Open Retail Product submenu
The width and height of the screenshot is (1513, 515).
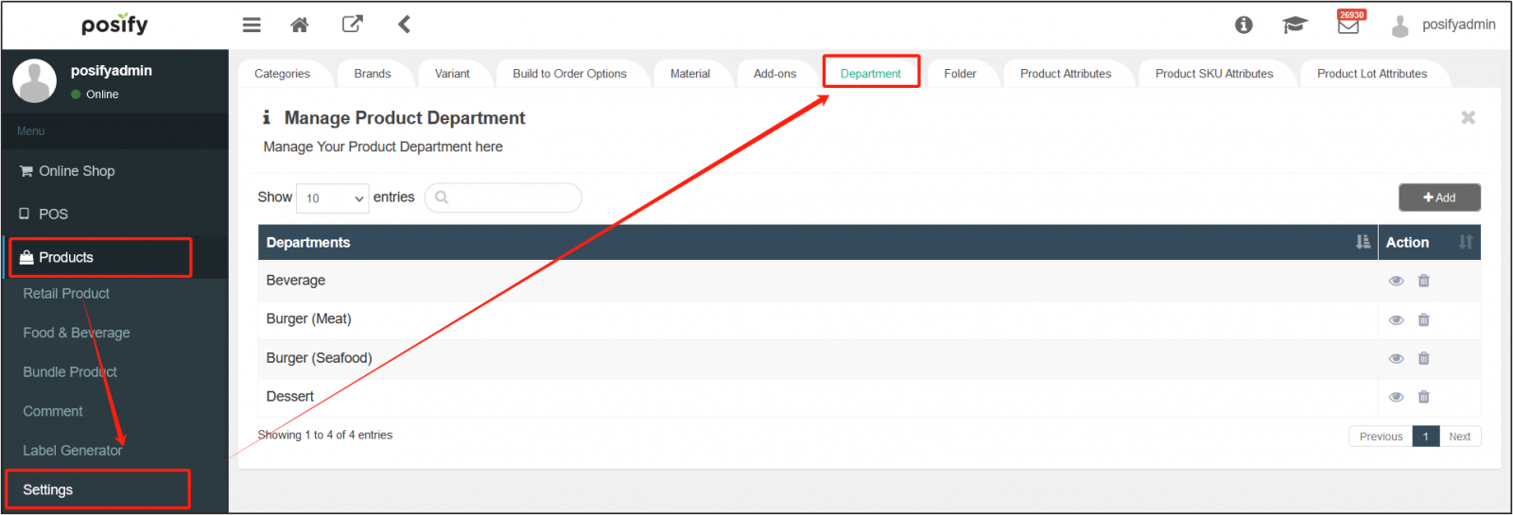pos(66,294)
